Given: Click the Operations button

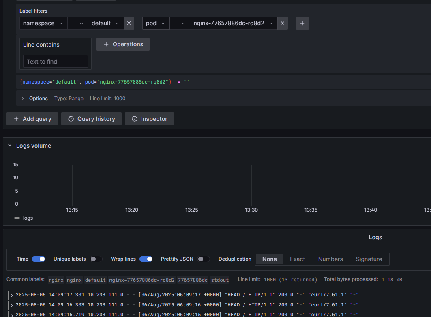Looking at the screenshot, I should pos(123,44).
